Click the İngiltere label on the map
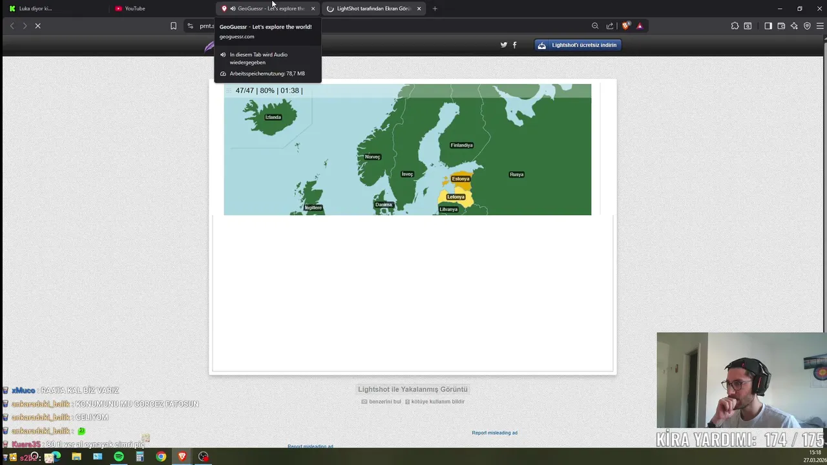The height and width of the screenshot is (465, 827). (313, 208)
